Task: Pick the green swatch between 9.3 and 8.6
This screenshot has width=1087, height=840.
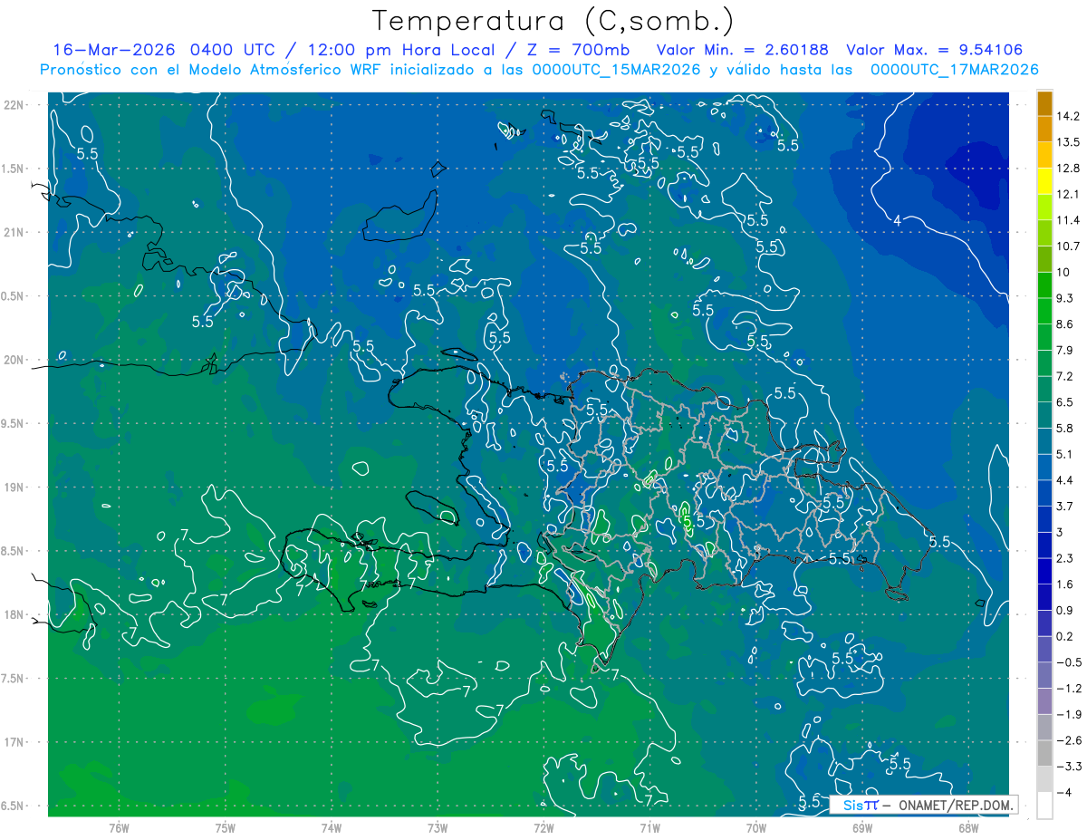Action: click(x=1044, y=310)
